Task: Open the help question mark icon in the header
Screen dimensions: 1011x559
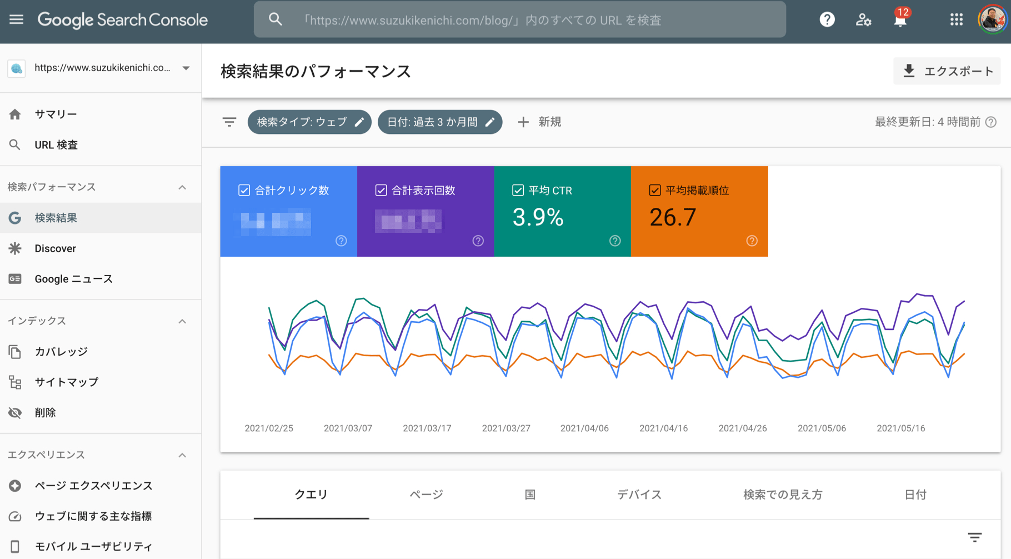Action: pyautogui.click(x=827, y=20)
